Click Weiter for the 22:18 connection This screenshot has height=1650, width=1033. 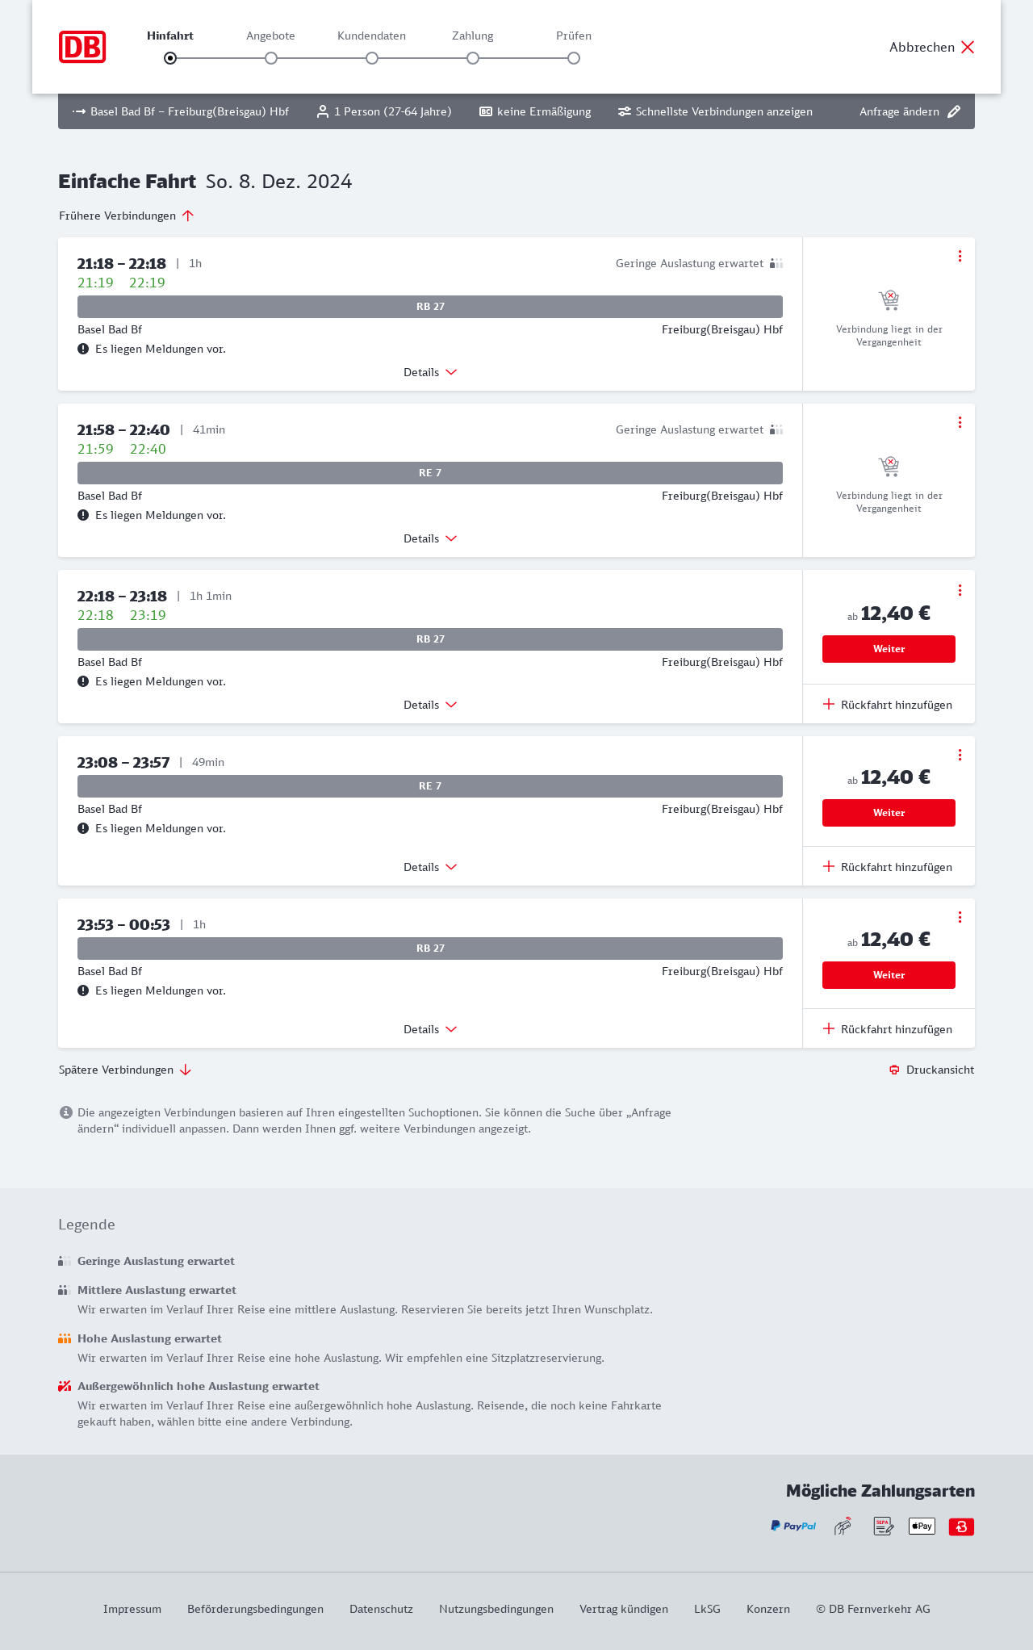pyautogui.click(x=889, y=649)
